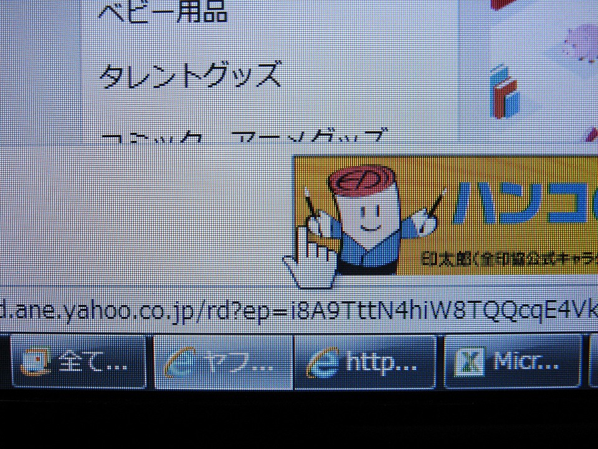Image resolution: width=598 pixels, height=449 pixels.
Task: Open the ベビー用品 category link
Action: [163, 12]
